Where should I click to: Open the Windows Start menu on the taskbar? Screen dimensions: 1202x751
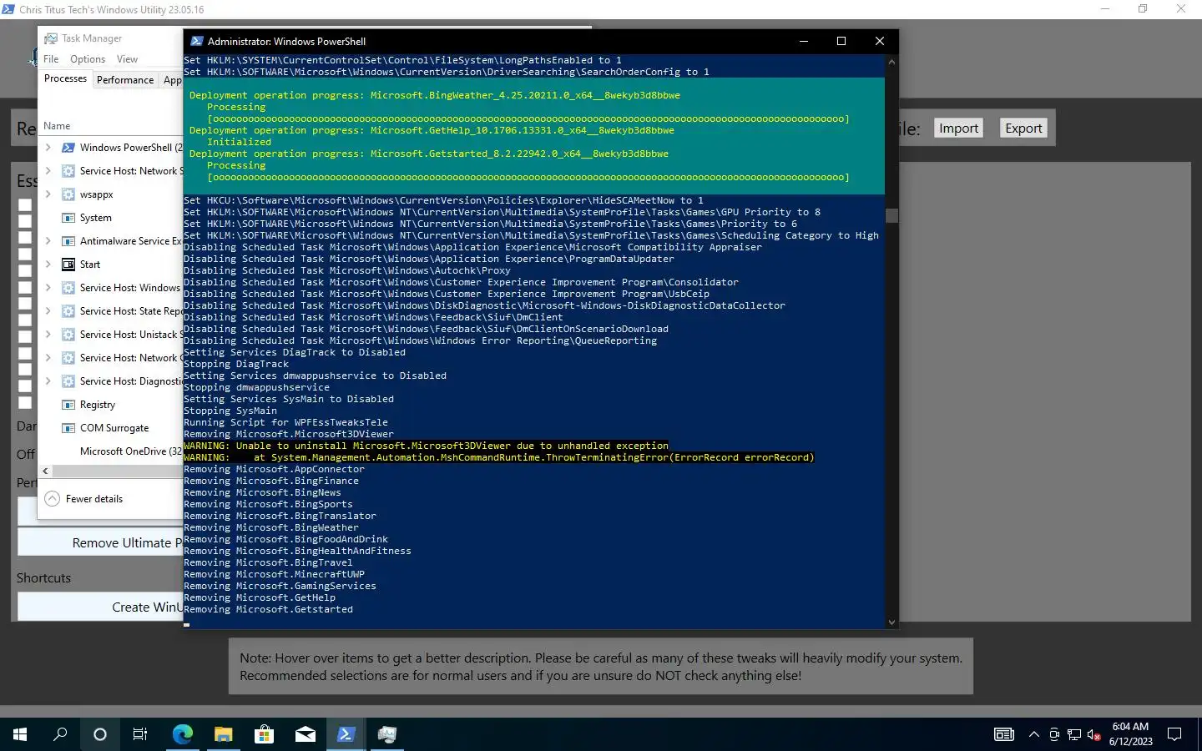click(x=20, y=734)
